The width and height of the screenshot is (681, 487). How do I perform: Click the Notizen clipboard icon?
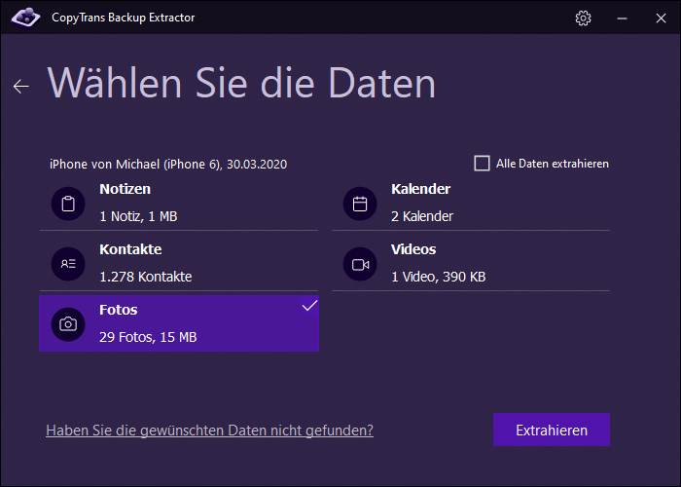(x=68, y=204)
